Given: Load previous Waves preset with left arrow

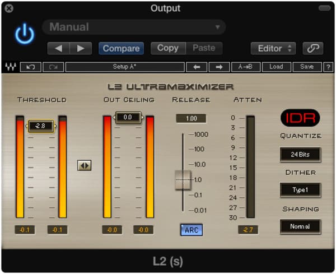Looking at the screenshot, I should (x=197, y=67).
